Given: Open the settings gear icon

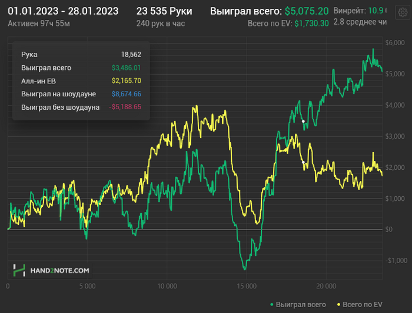Looking at the screenshot, I should (402, 12).
